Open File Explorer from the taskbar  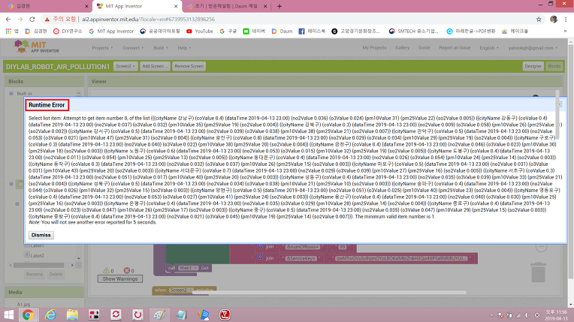point(72,314)
